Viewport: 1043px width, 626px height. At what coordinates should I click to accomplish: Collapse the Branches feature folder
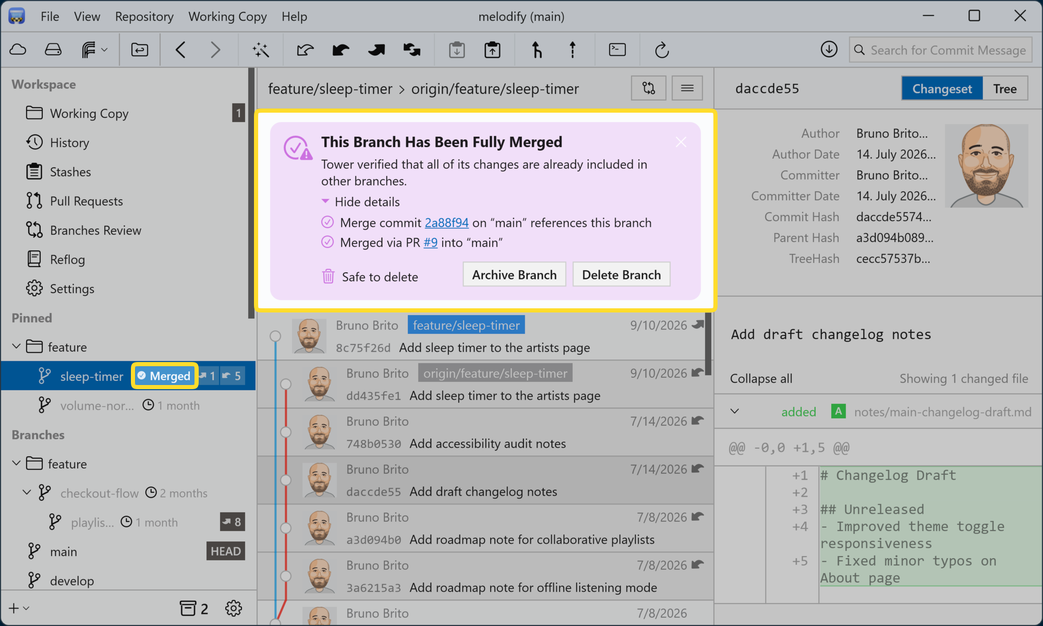click(x=16, y=463)
